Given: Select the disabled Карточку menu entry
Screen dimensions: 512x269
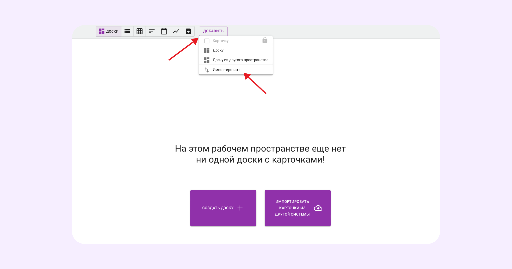Looking at the screenshot, I should click(x=236, y=41).
